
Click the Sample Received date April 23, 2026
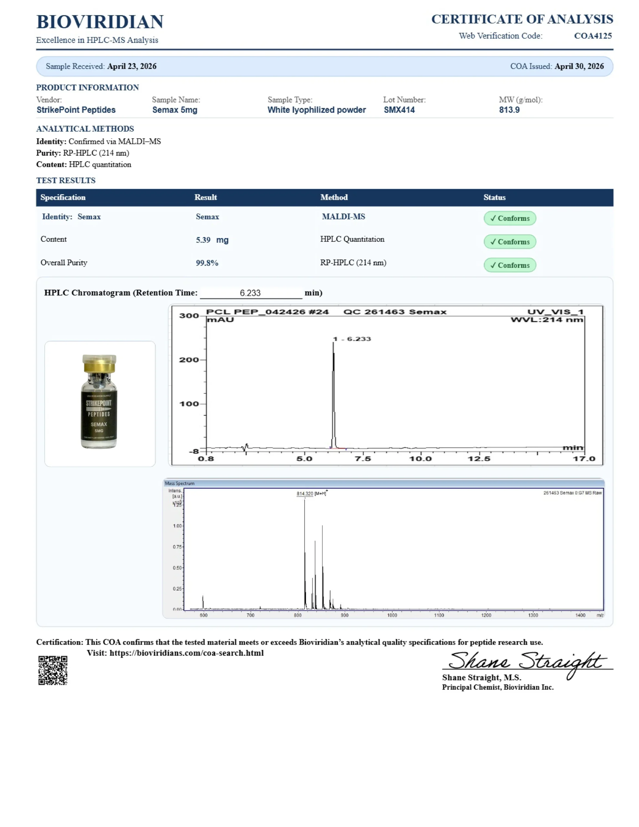(132, 66)
